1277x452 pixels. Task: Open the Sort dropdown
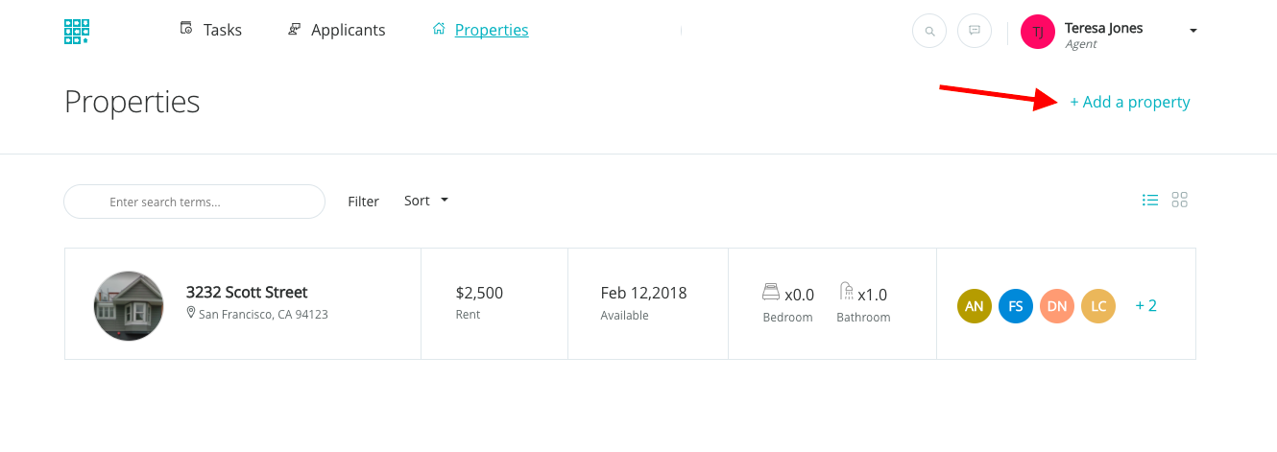pos(426,201)
